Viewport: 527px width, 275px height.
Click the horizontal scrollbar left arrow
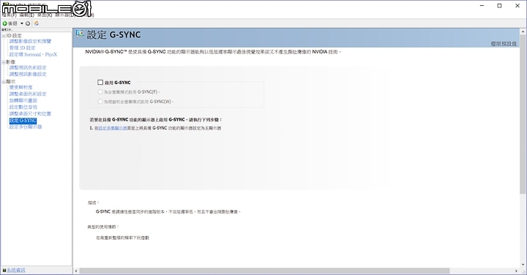[76, 271]
